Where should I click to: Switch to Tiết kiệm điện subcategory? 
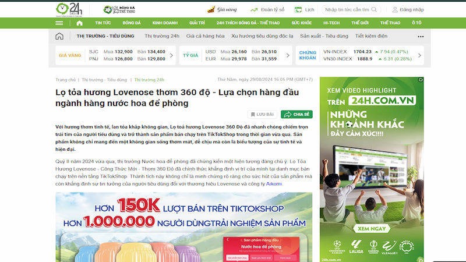tap(371, 36)
